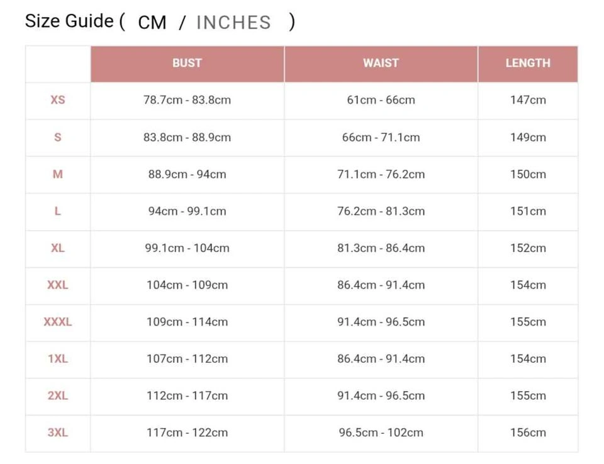Click the 99.1cm - 104cm bust cell

pos(187,248)
